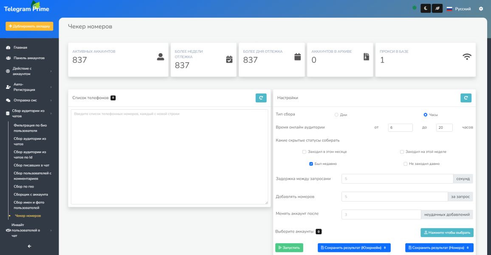Image resolution: width=491 pixels, height=255 pixels.
Task: Click the phone numbers list text area
Action: [x=169, y=157]
